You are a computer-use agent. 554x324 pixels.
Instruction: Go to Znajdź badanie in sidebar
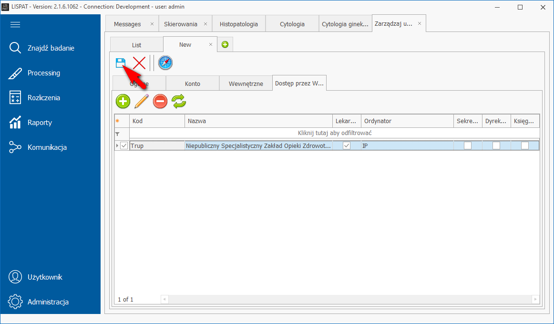pyautogui.click(x=51, y=48)
